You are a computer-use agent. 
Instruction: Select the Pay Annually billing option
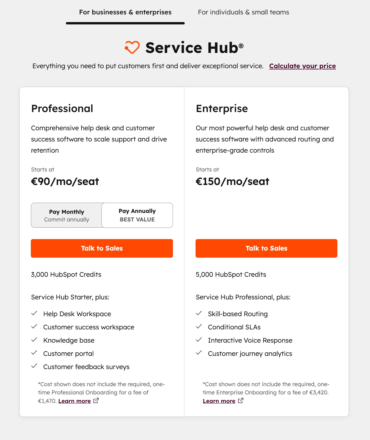(137, 215)
